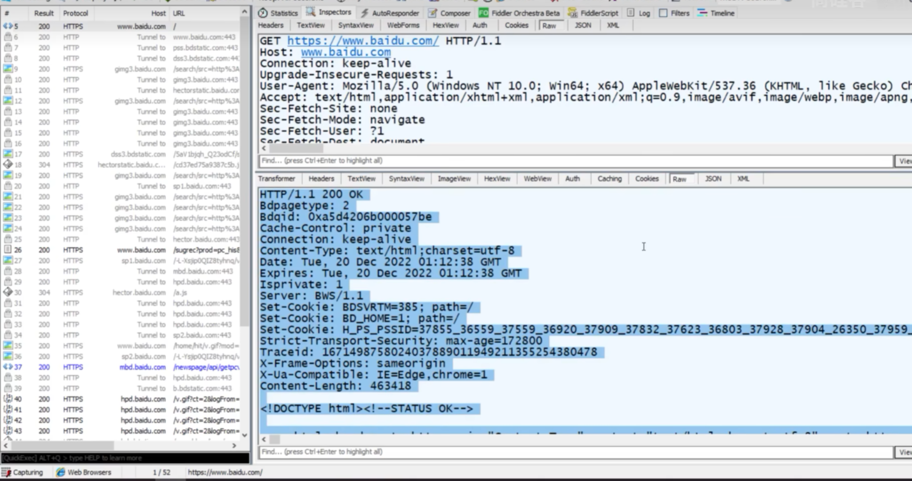Click the https://www.baidu.com/ request link
The image size is (912, 481).
pos(363,41)
